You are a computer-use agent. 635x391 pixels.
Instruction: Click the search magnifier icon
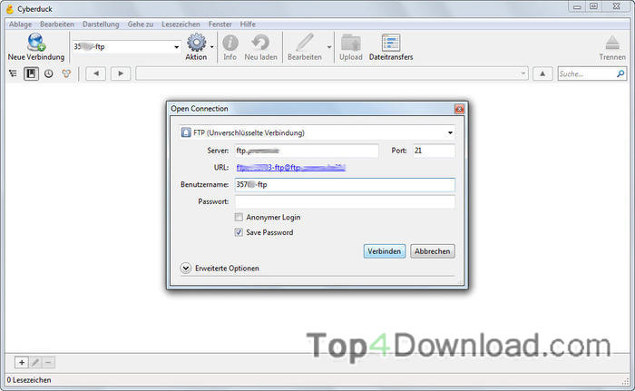pyautogui.click(x=620, y=73)
